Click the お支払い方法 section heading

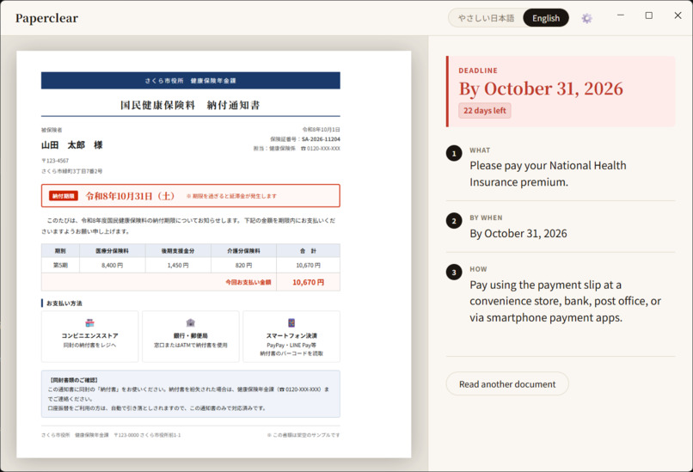tap(64, 303)
